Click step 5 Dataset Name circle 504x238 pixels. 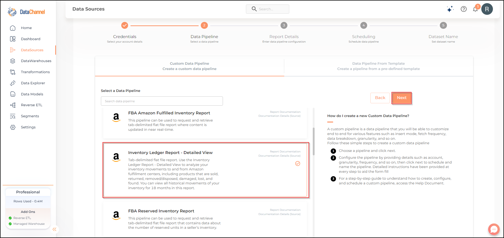click(x=443, y=25)
